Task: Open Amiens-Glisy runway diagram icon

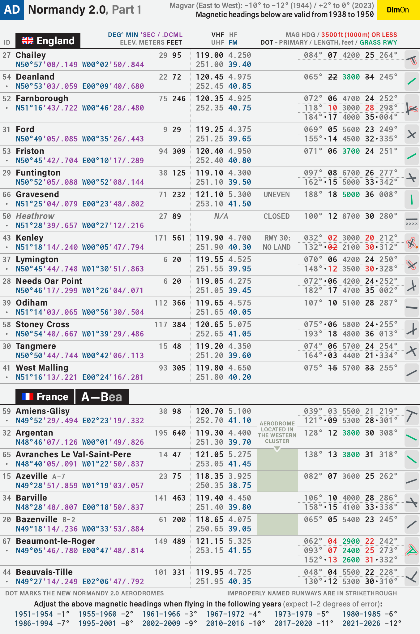Action: 412,416
